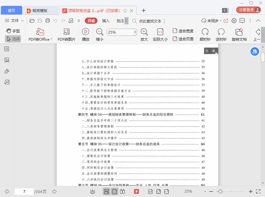Viewport: 265px width, 197px height.
Task: Set view to actual size
Action: [x=160, y=35]
